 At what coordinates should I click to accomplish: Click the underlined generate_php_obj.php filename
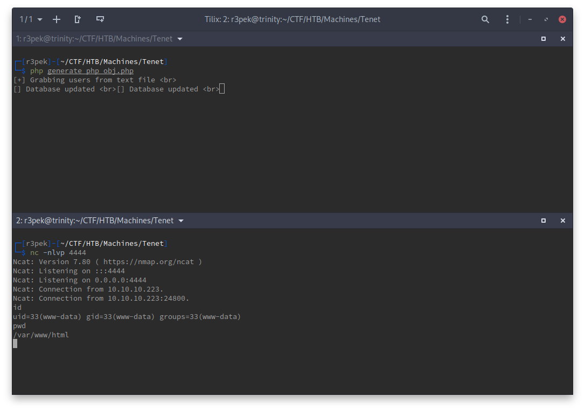click(x=90, y=71)
